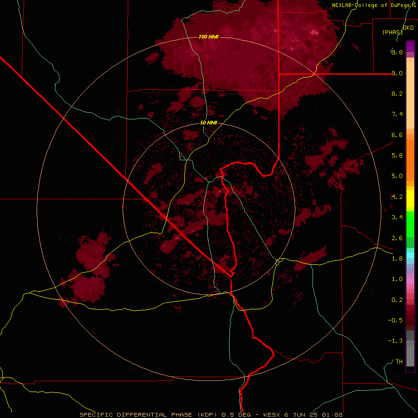Click the -1.3 scale value
The height and width of the screenshot is (418, 418).
395,341
